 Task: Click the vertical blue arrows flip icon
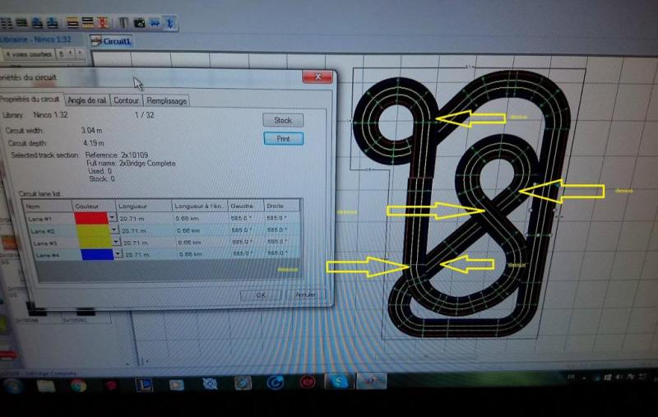pos(170,22)
